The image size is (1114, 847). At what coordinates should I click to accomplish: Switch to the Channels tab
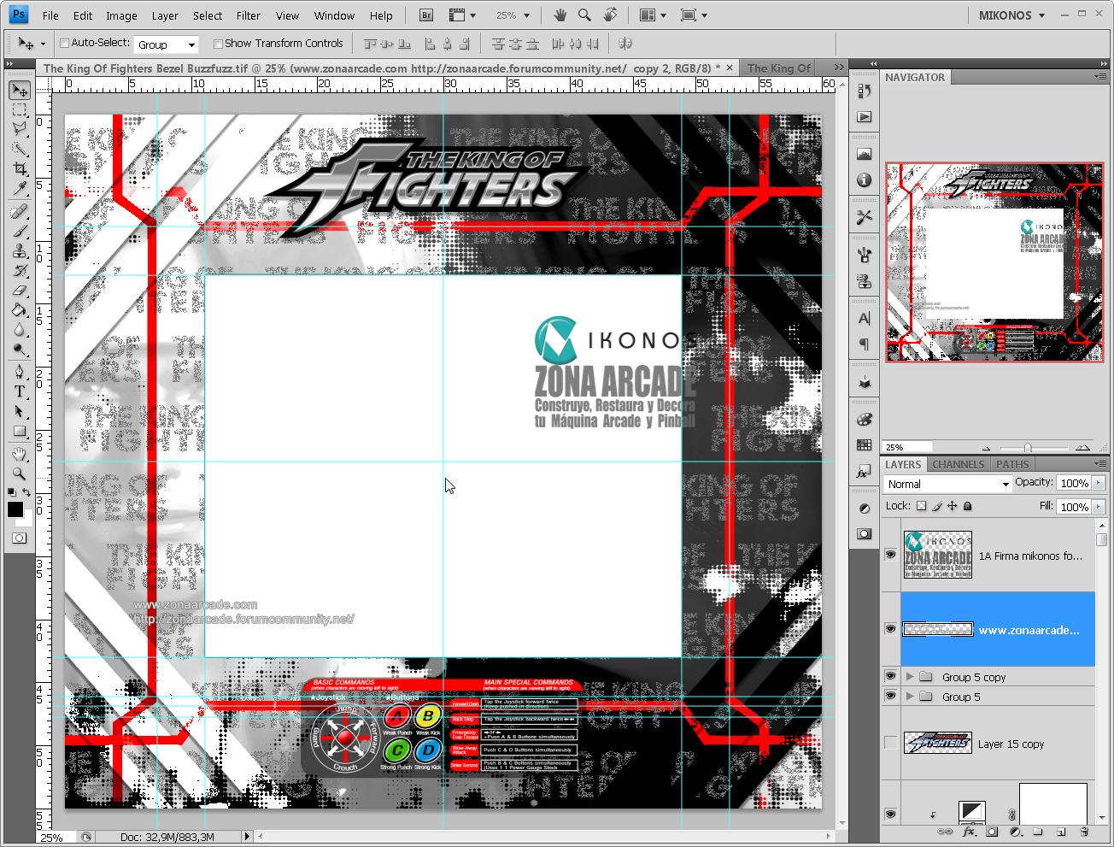(x=958, y=464)
